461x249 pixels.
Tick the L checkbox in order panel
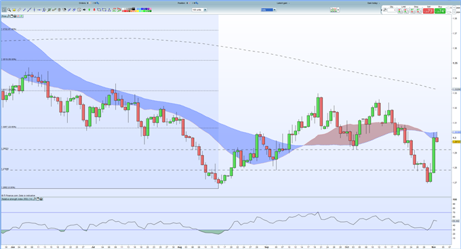(x=448, y=12)
